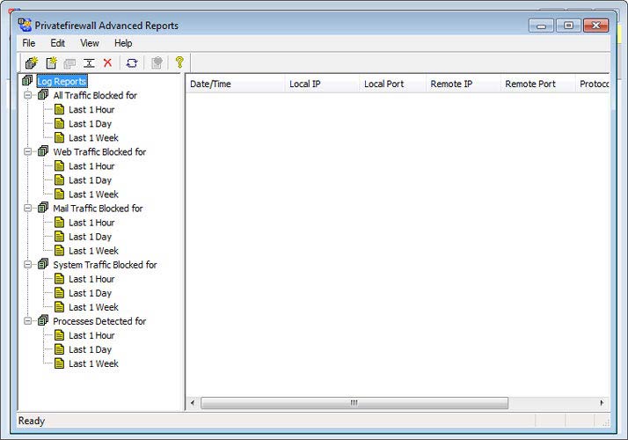Click the Last 1 Hour icon under Mail Traffic

pyautogui.click(x=59, y=223)
